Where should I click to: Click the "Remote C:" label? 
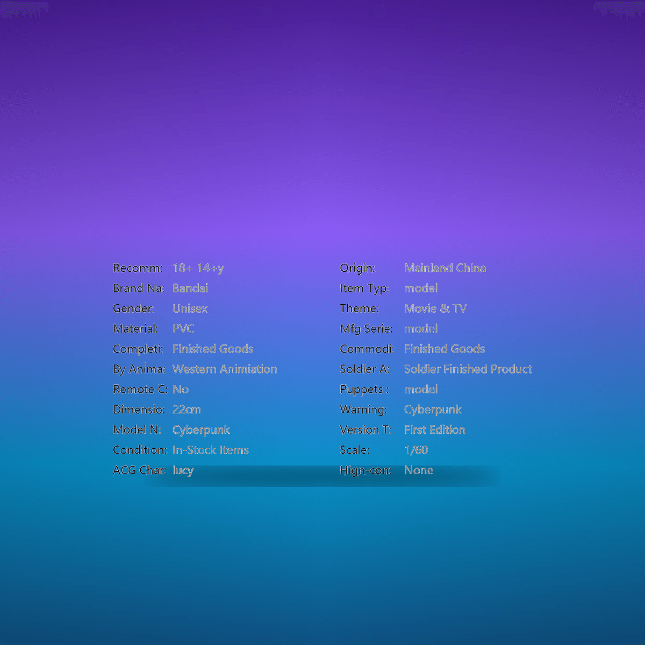[x=140, y=390]
